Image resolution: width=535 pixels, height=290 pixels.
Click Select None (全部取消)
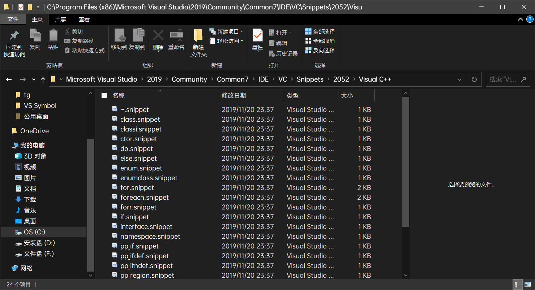click(x=320, y=41)
